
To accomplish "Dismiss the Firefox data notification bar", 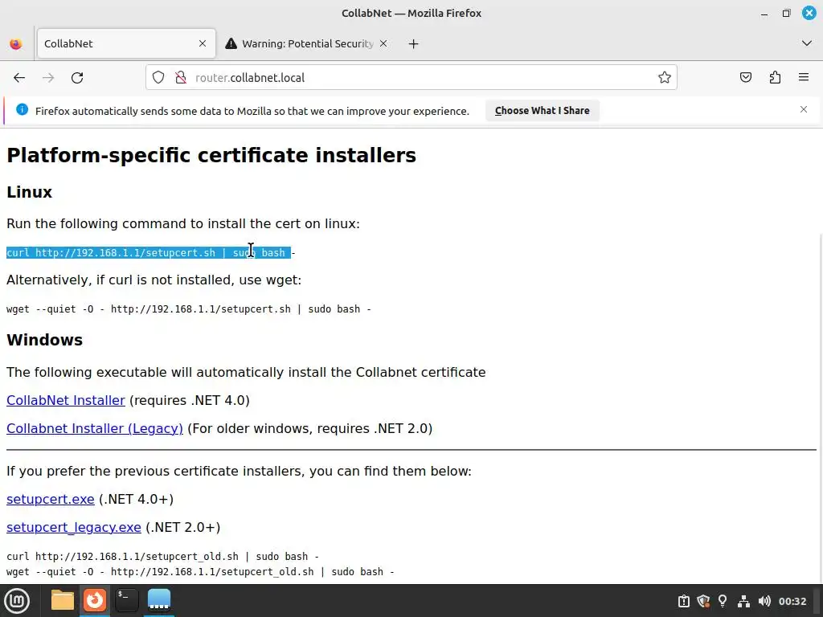I will (804, 109).
